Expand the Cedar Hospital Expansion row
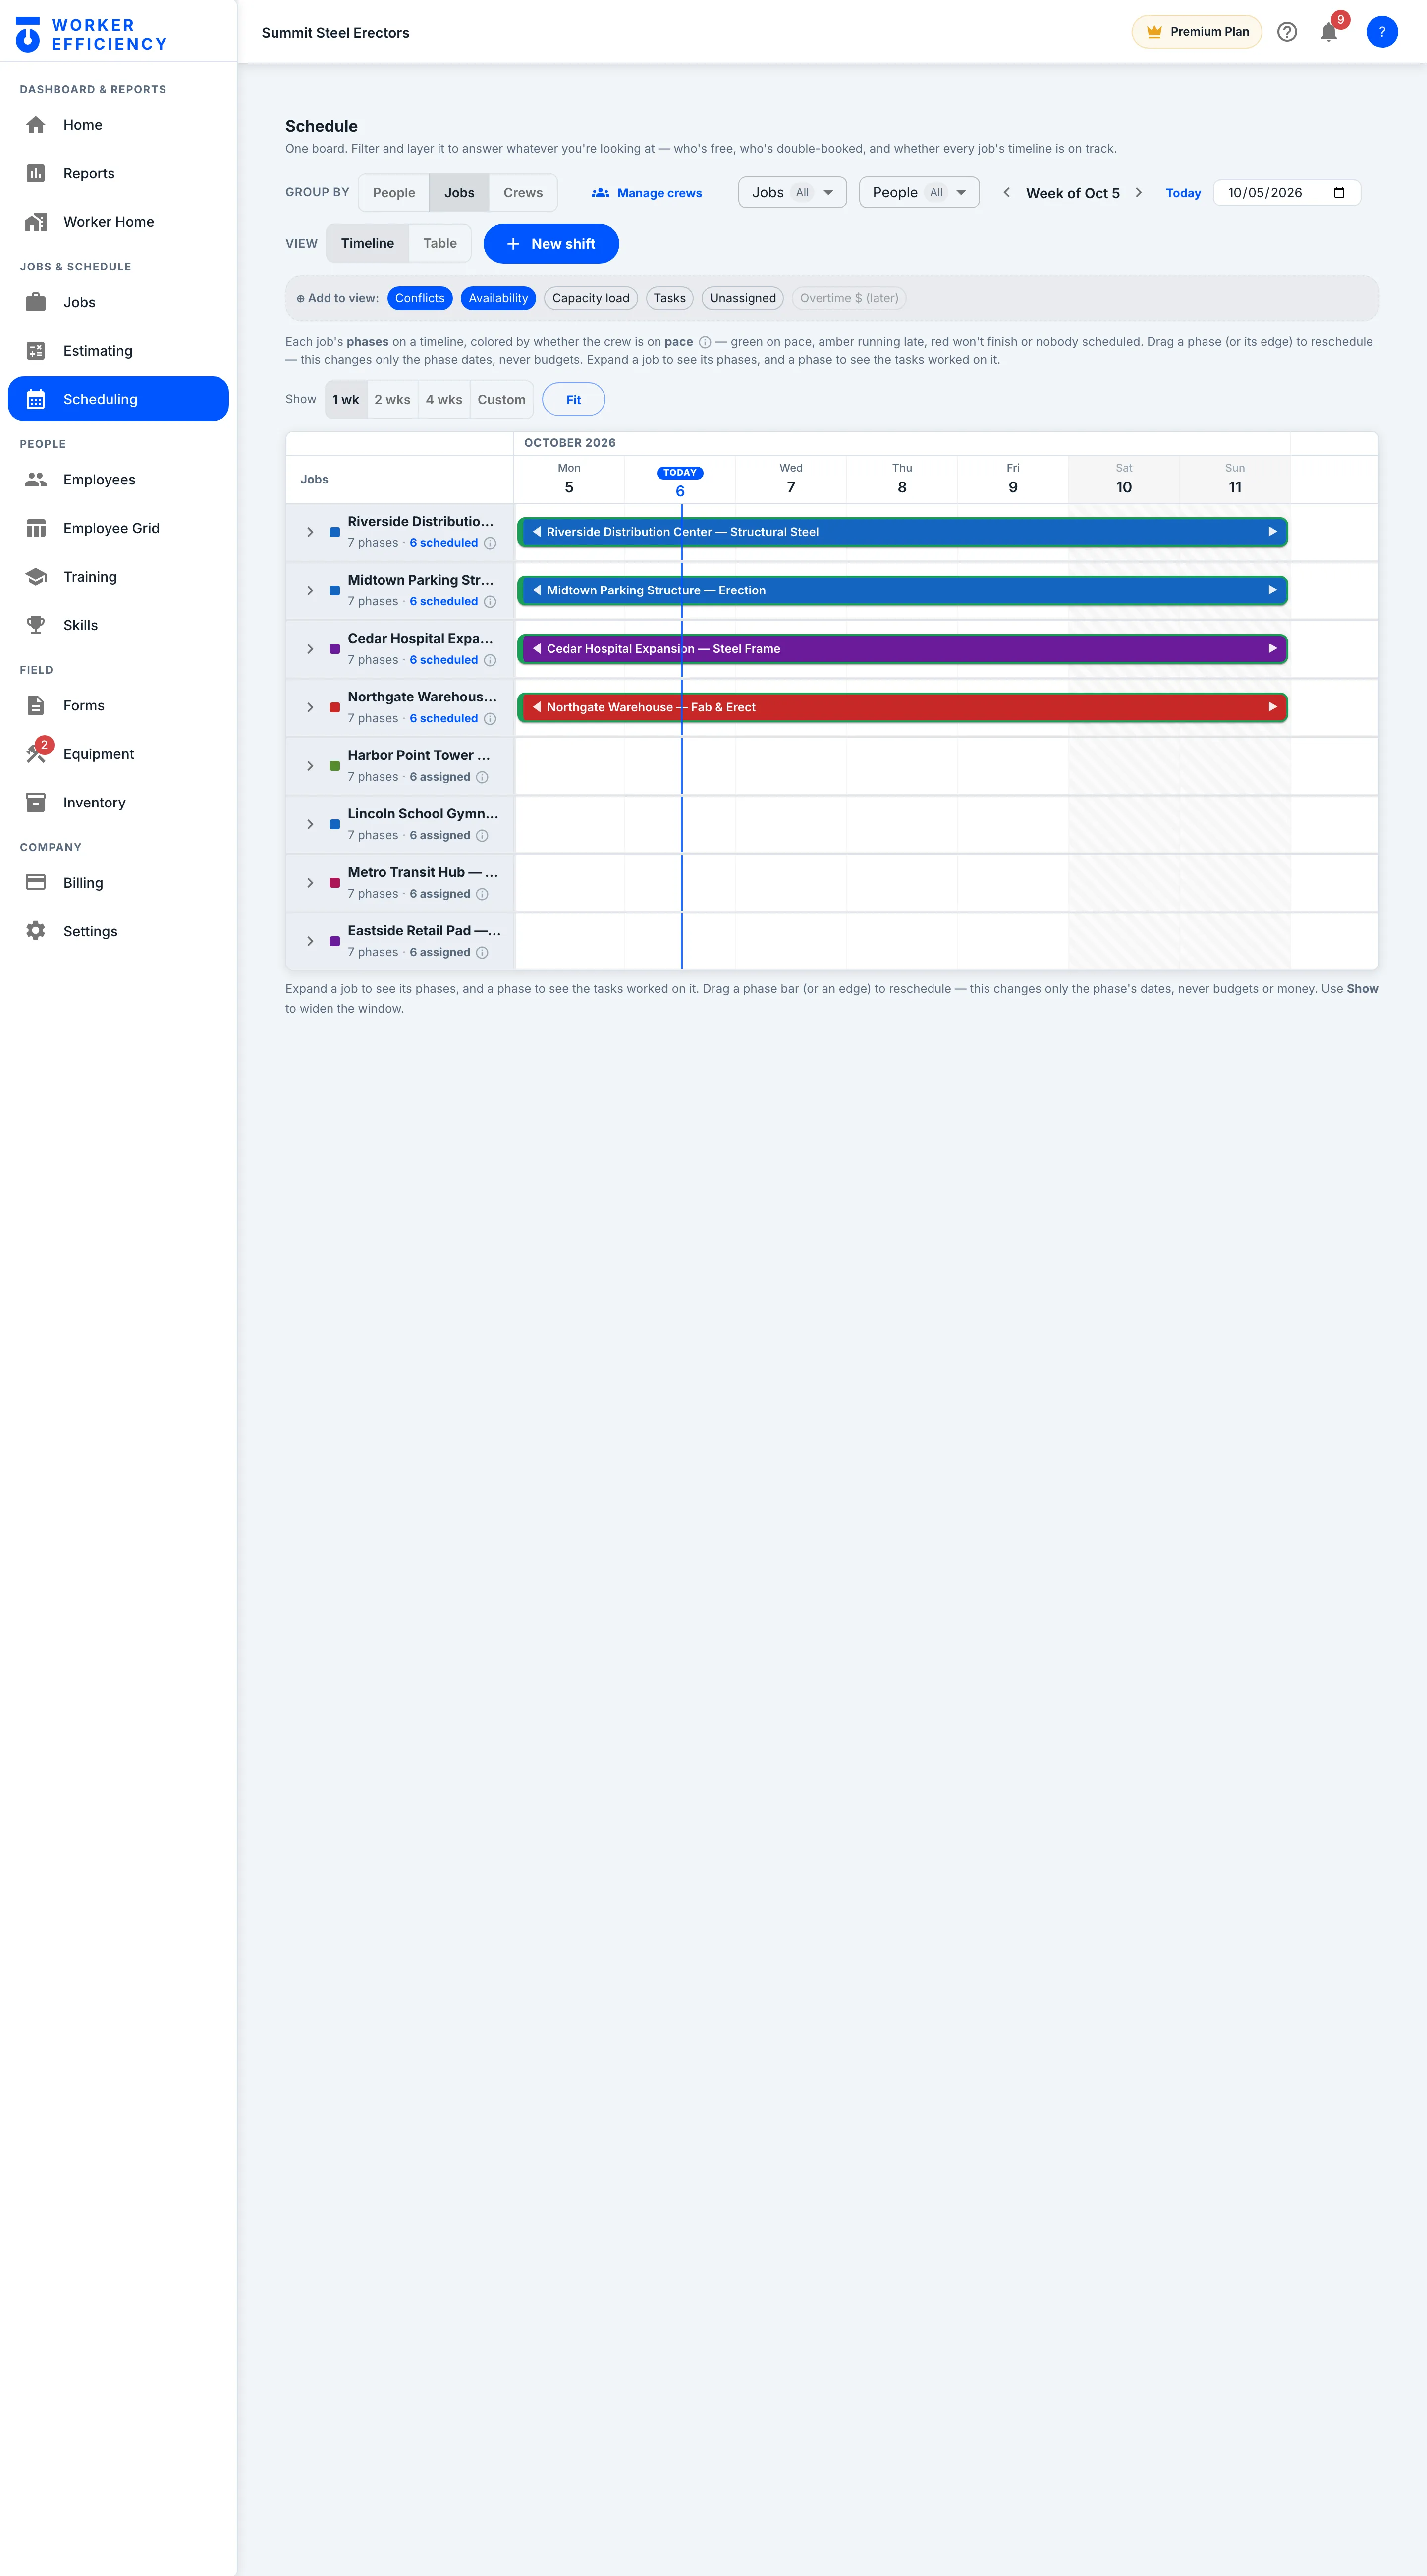1427x2576 pixels. coord(310,649)
